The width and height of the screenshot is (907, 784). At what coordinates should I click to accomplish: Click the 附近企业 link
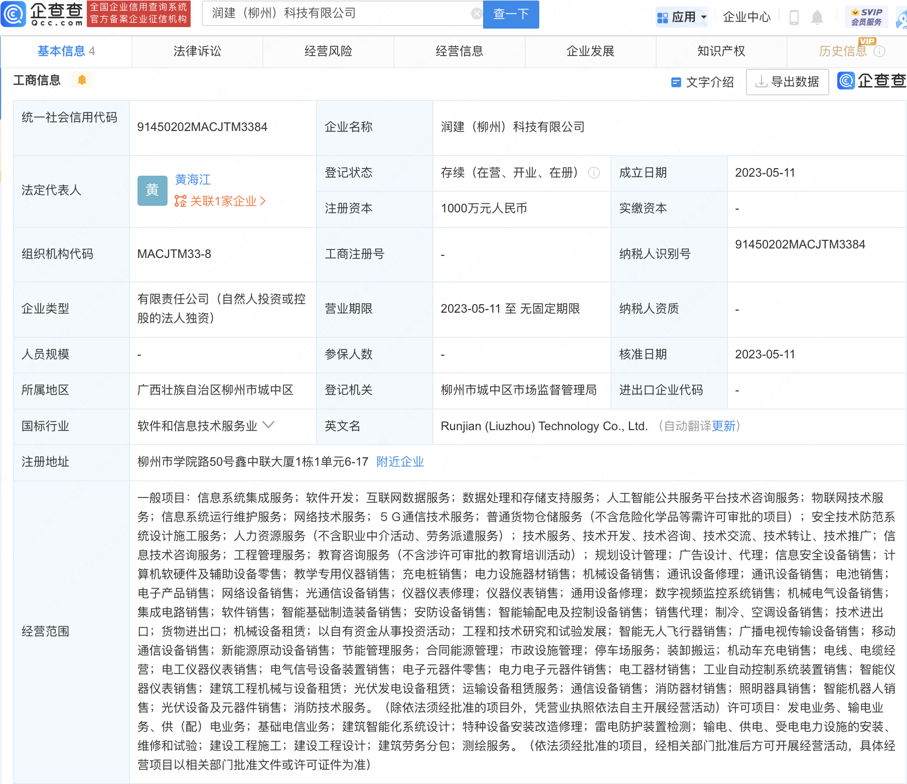(400, 462)
